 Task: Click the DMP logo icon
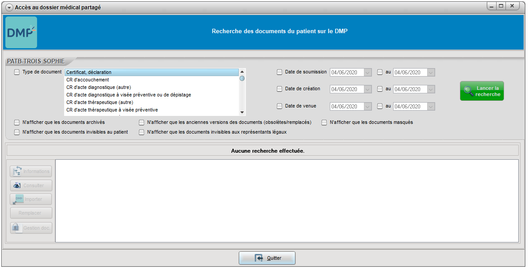click(x=21, y=32)
